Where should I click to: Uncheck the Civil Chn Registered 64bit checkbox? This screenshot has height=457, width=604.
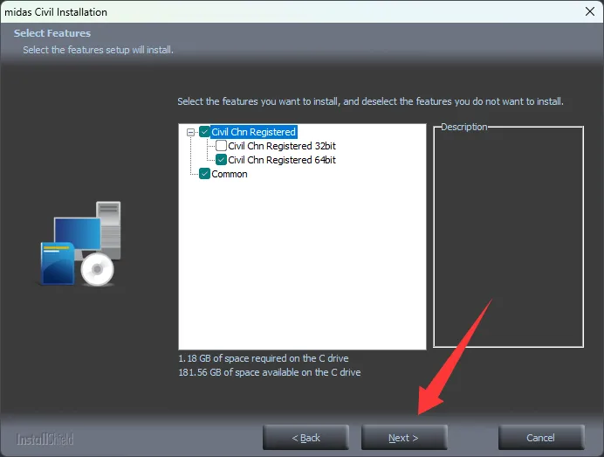(x=221, y=160)
